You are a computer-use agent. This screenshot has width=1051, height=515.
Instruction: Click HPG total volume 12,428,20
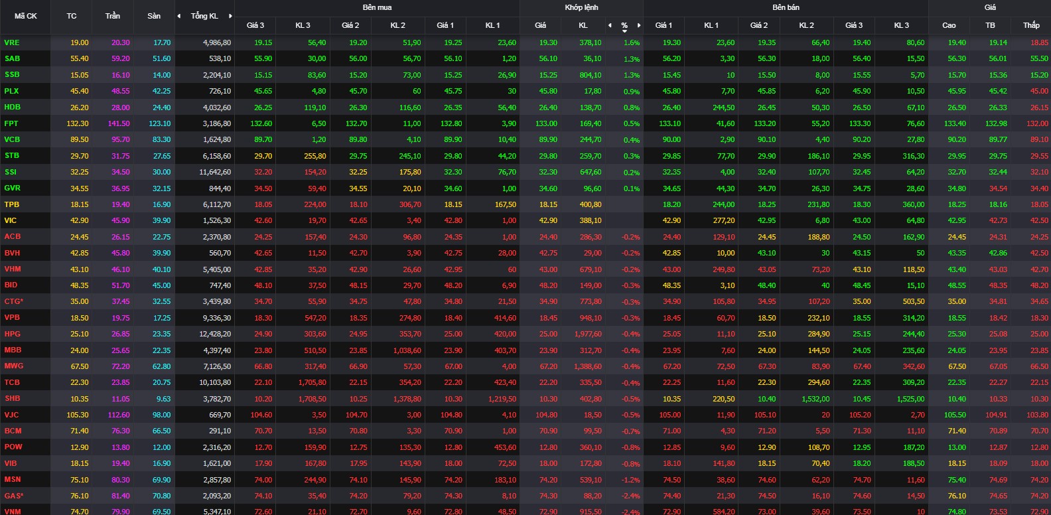coord(215,334)
